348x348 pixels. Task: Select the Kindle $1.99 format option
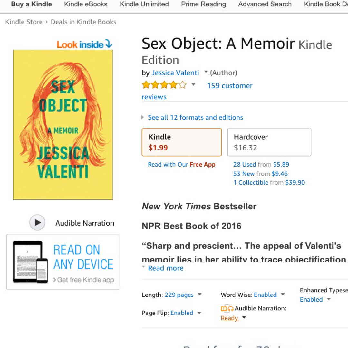click(x=181, y=142)
